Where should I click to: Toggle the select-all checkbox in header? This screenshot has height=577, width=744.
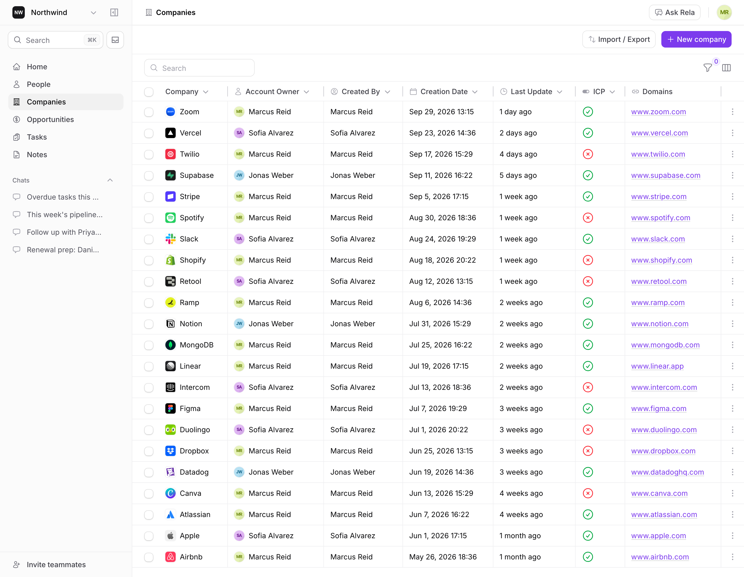[x=149, y=92]
